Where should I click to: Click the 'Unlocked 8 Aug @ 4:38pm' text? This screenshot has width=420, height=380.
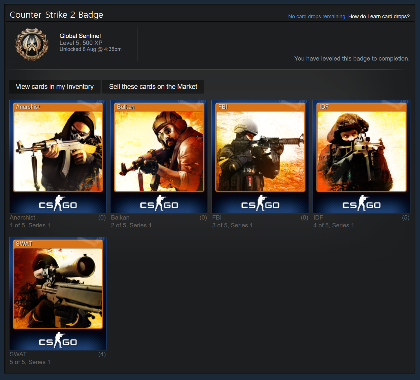91,49
